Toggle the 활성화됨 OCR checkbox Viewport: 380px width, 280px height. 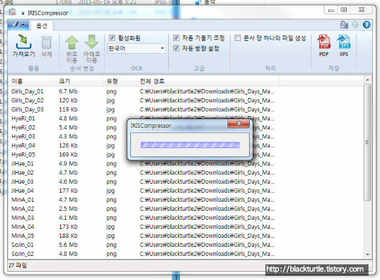point(112,38)
